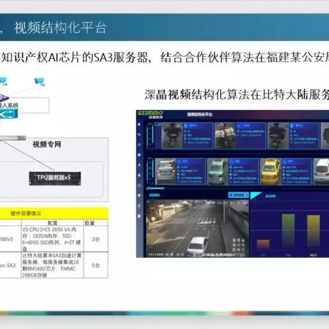Click the bottommost icon in the dashboard sidebar
The image size is (329, 329).
[139, 216]
